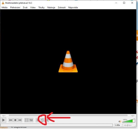Mute audio via the speaker icon
Viewport: 138px width, 129px height.
click(120, 121)
